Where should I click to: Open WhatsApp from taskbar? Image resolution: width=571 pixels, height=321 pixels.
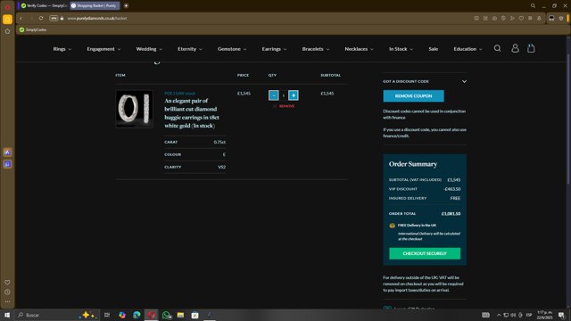click(x=167, y=315)
